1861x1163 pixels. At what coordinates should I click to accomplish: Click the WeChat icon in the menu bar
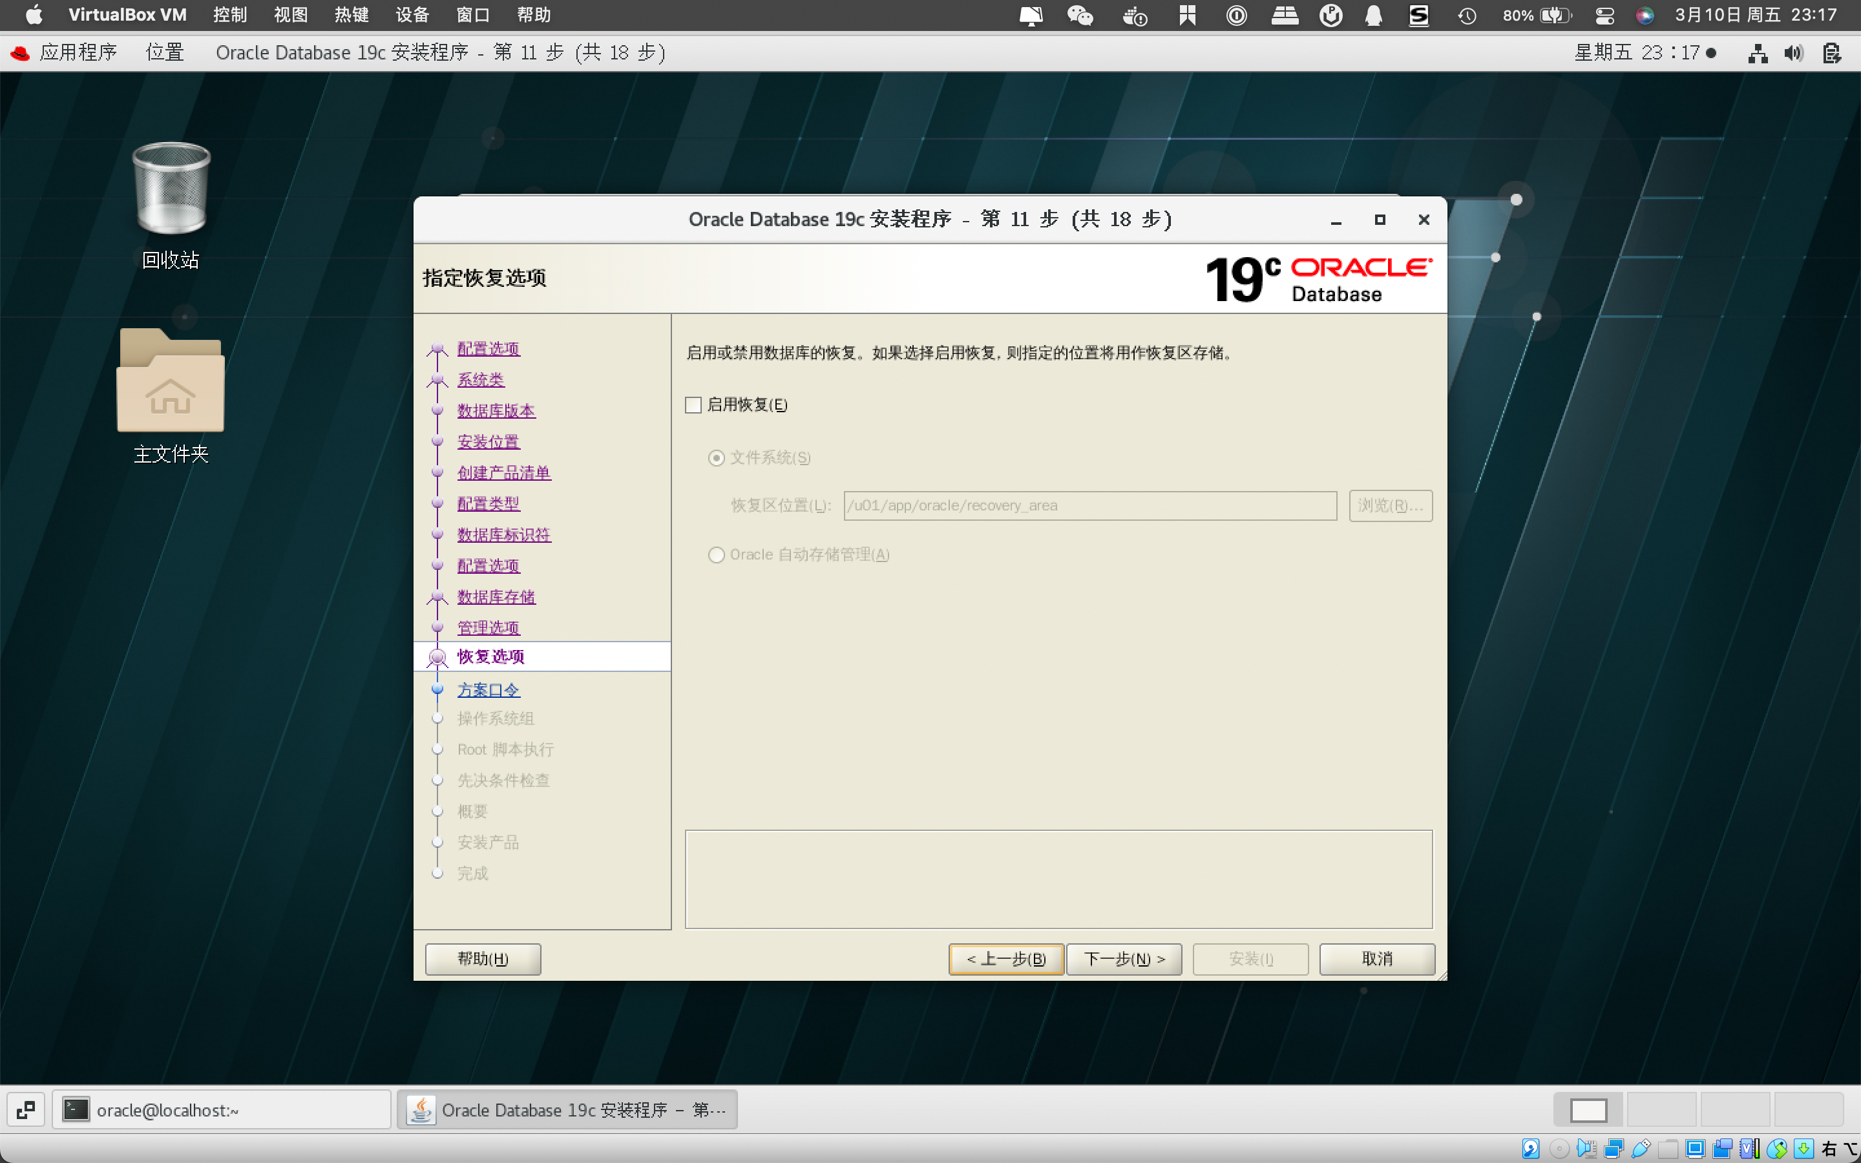point(1080,15)
